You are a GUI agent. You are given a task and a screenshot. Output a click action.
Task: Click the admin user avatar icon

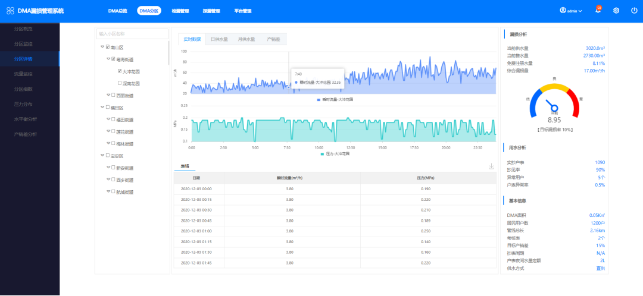point(563,11)
